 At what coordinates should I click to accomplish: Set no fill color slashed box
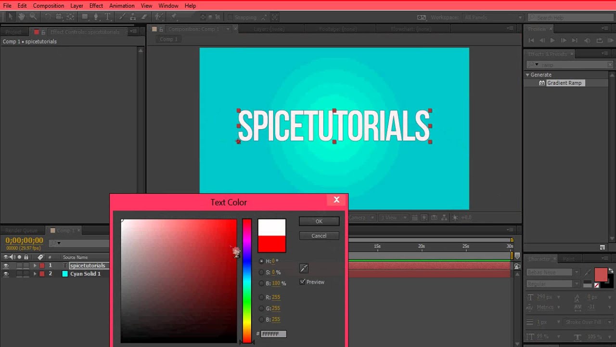pyautogui.click(x=597, y=285)
